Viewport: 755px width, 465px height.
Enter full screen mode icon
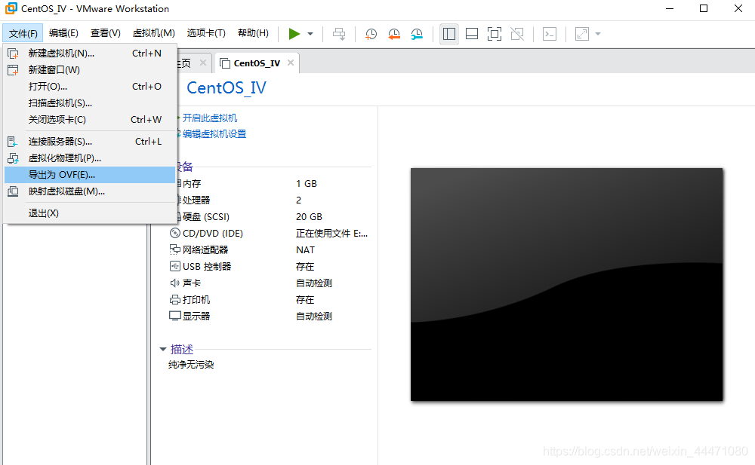(x=495, y=34)
